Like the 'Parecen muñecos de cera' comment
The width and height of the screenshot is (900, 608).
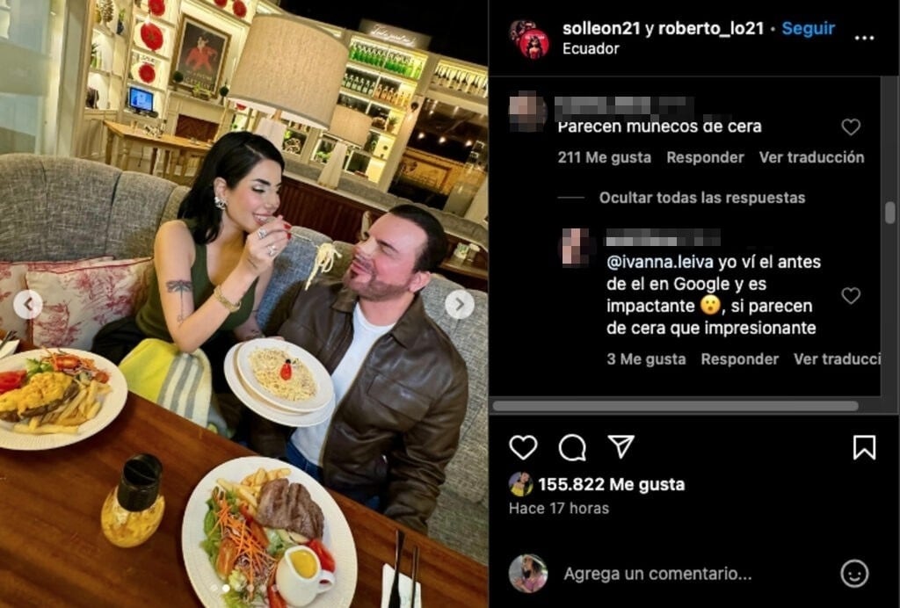[851, 127]
